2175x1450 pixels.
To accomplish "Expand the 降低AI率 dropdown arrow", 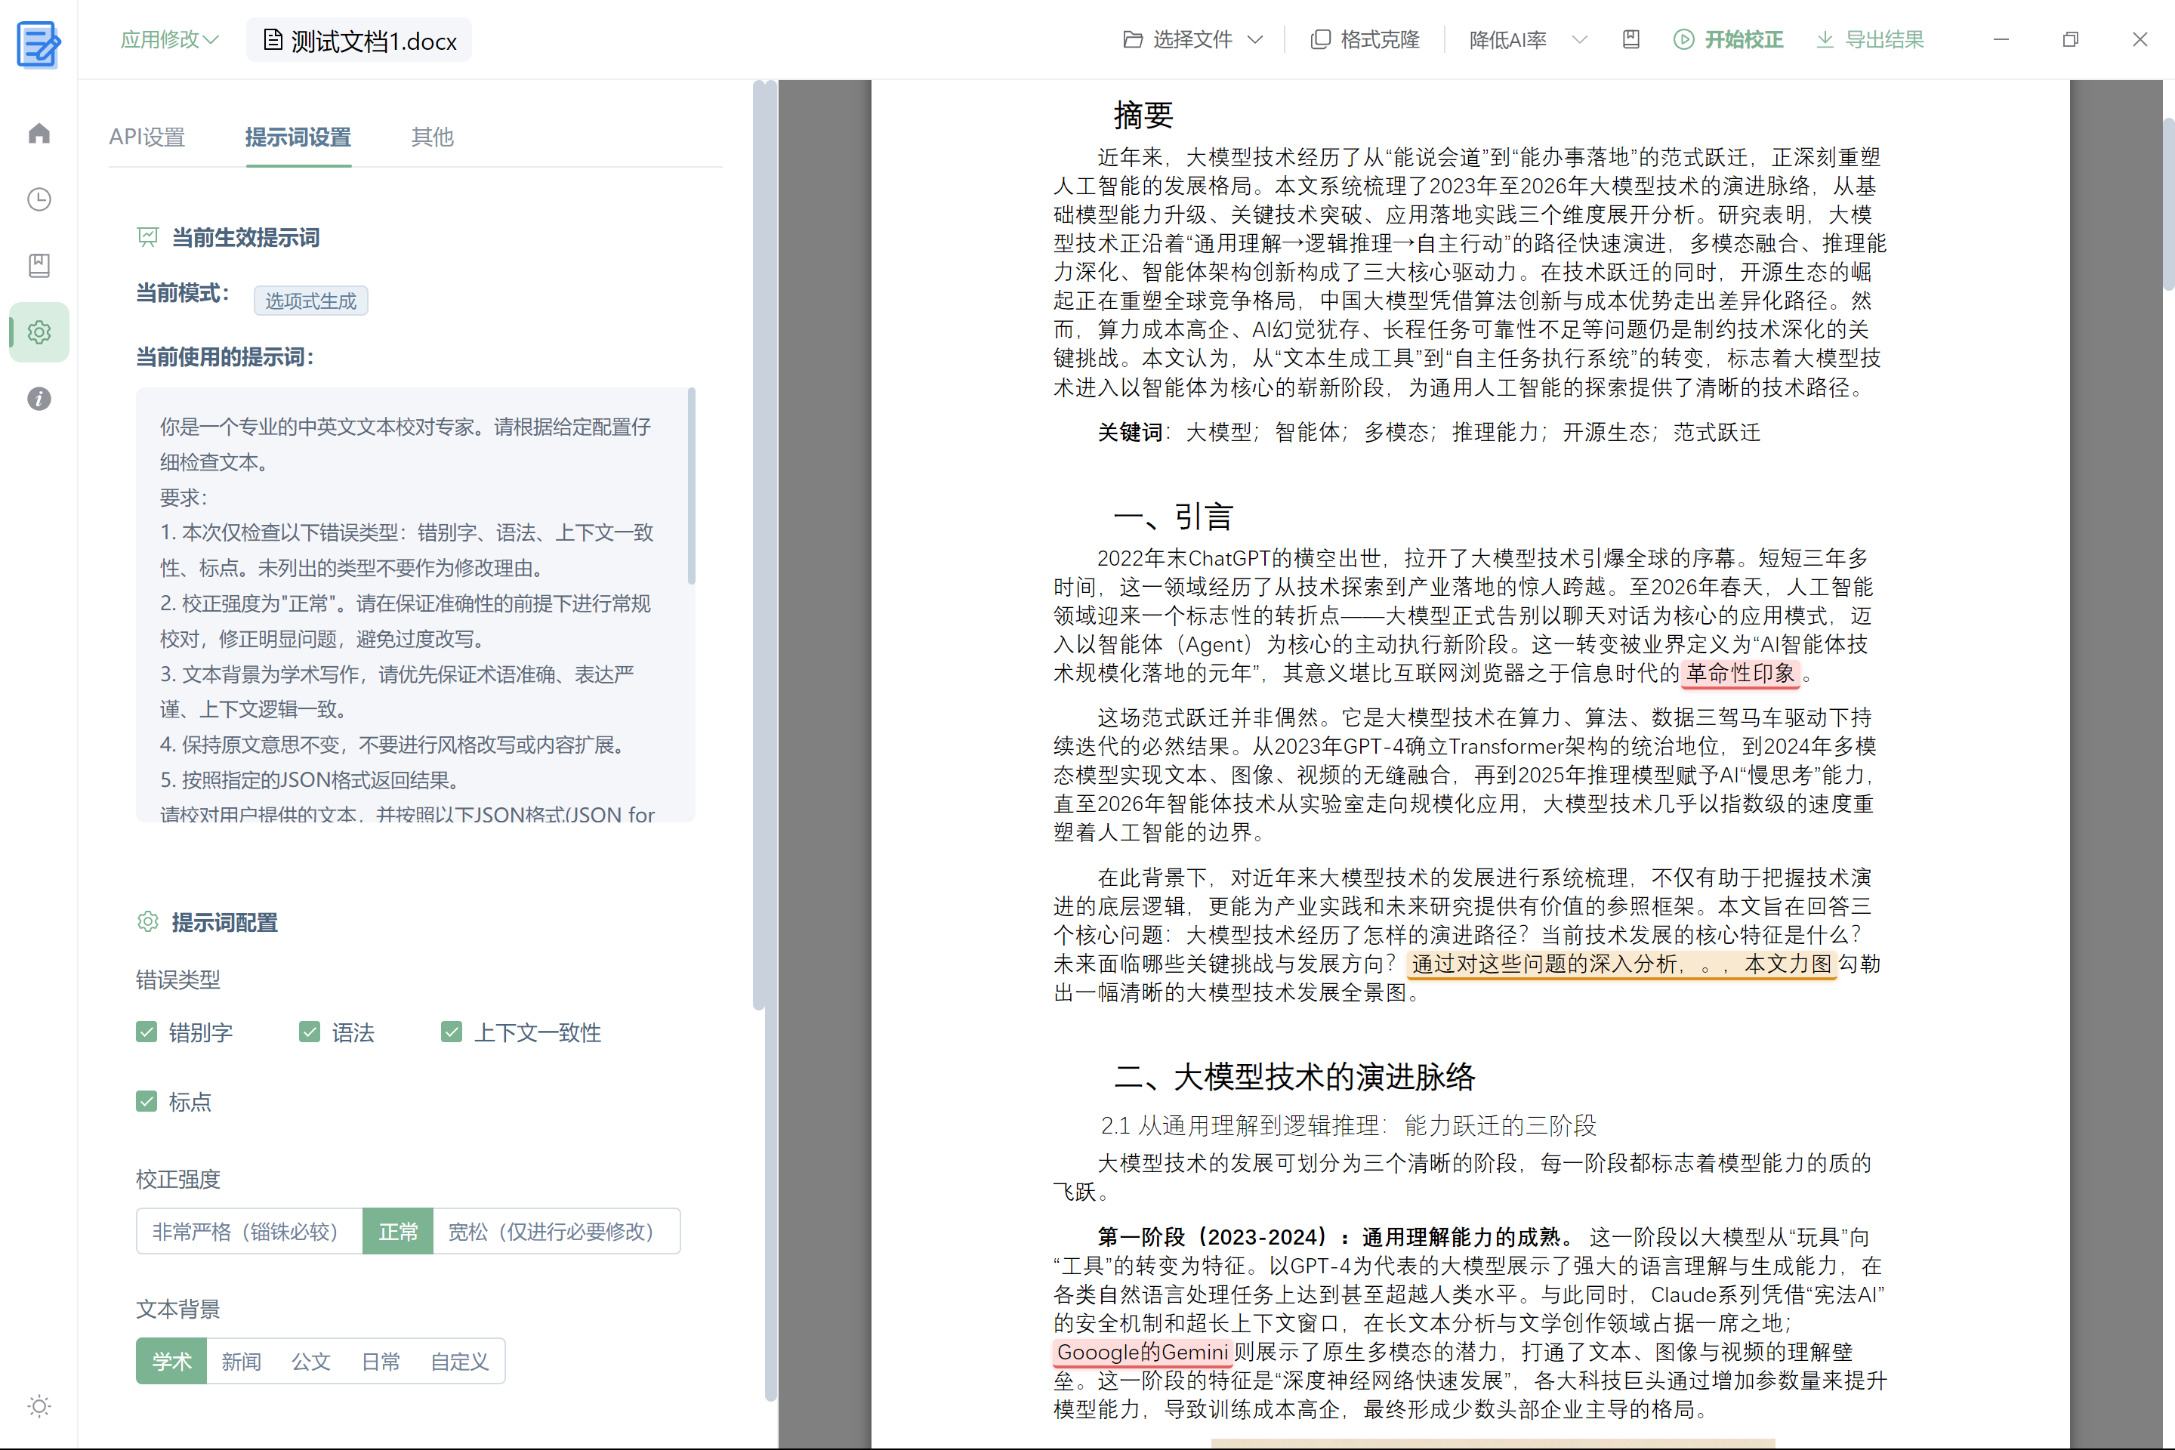I will pos(1579,40).
